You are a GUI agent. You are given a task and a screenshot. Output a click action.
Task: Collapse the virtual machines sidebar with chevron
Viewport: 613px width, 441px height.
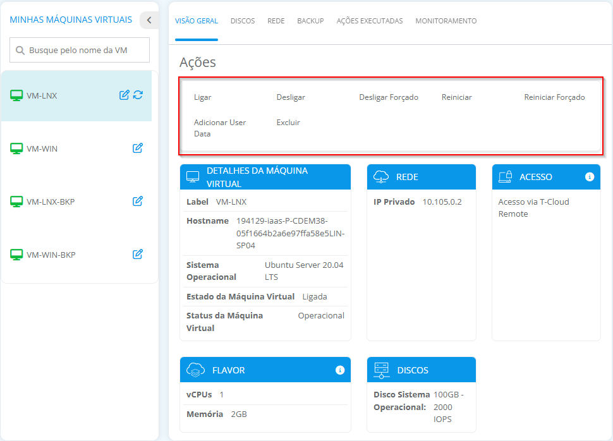(149, 20)
